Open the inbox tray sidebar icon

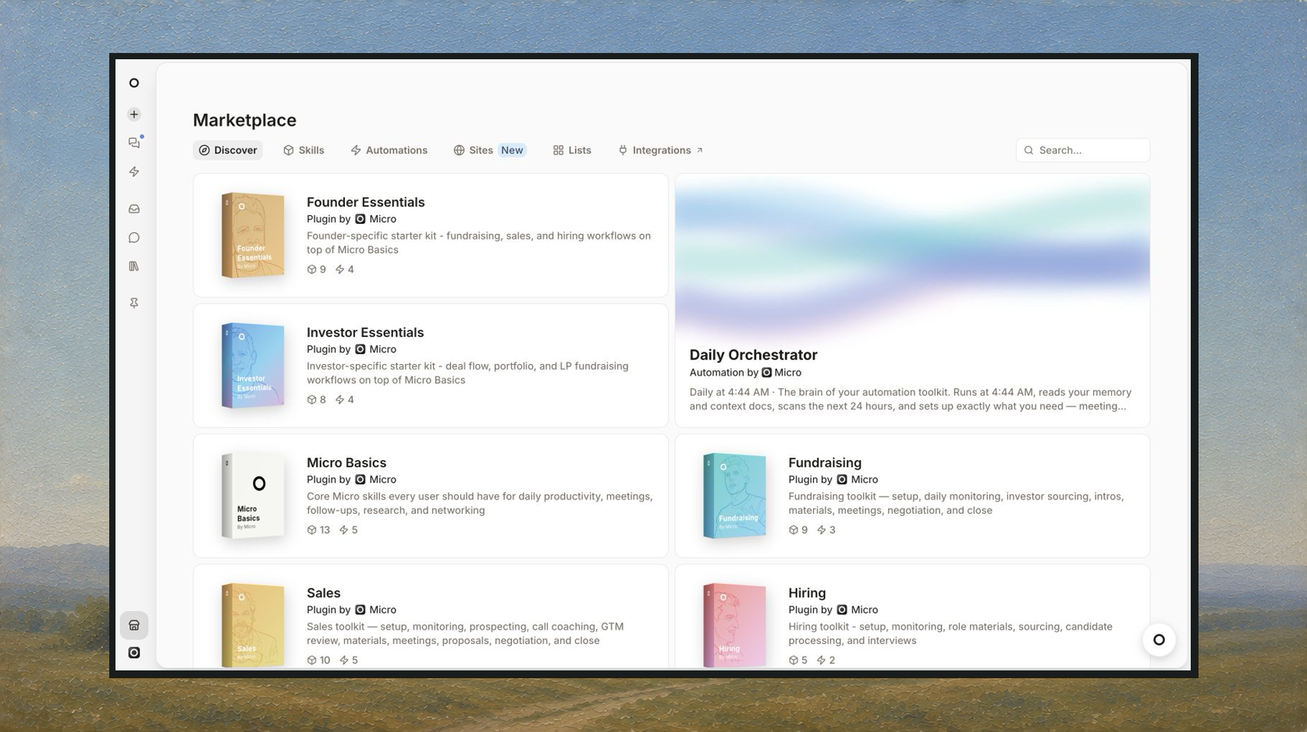tap(134, 209)
